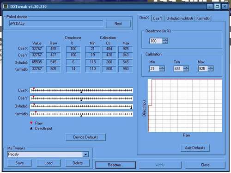Close the DXTweak window with X
The height and width of the screenshot is (173, 231).
click(225, 6)
